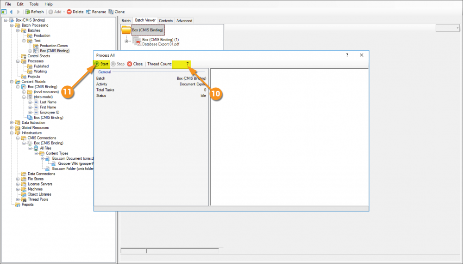Screen dimensions: 463x264
Task: Collapse the Batch Processing tree node
Action: tap(12, 25)
